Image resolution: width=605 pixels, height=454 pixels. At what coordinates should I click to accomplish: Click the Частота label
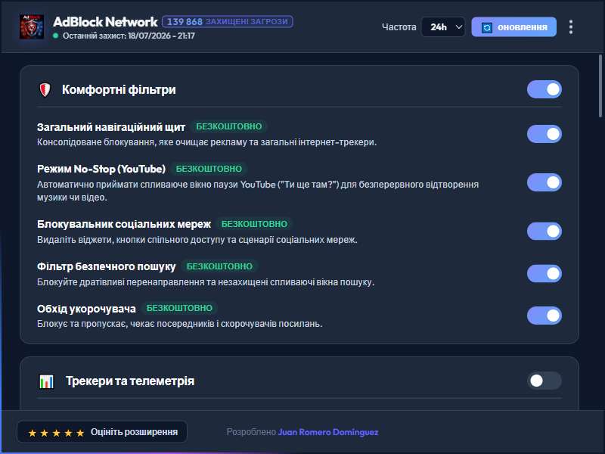pyautogui.click(x=399, y=27)
